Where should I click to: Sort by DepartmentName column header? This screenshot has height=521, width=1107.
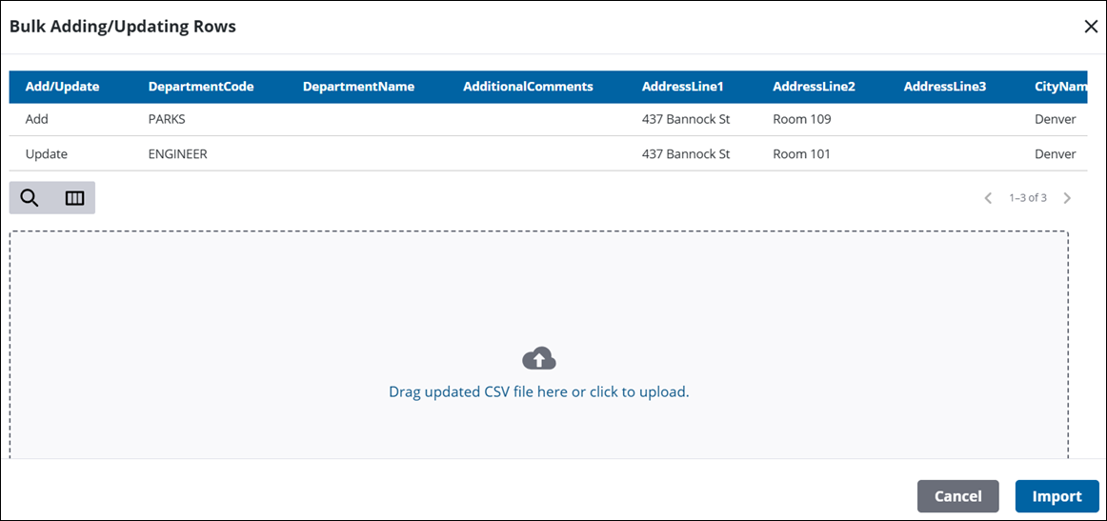coord(358,87)
